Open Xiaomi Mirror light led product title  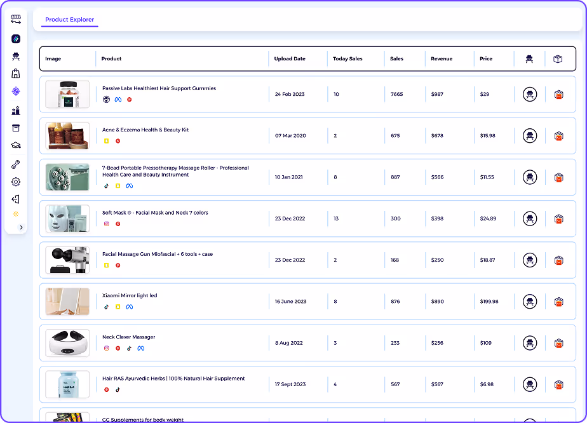point(130,296)
